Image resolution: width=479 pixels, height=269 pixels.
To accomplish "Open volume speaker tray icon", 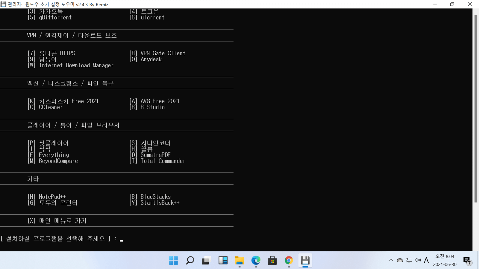I will (x=418, y=260).
